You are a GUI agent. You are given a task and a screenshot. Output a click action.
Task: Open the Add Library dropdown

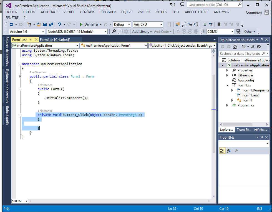(x=142, y=32)
